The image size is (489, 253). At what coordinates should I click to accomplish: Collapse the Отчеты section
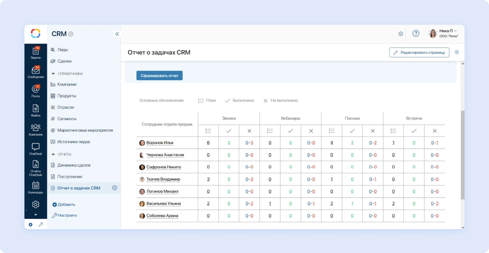point(53,154)
